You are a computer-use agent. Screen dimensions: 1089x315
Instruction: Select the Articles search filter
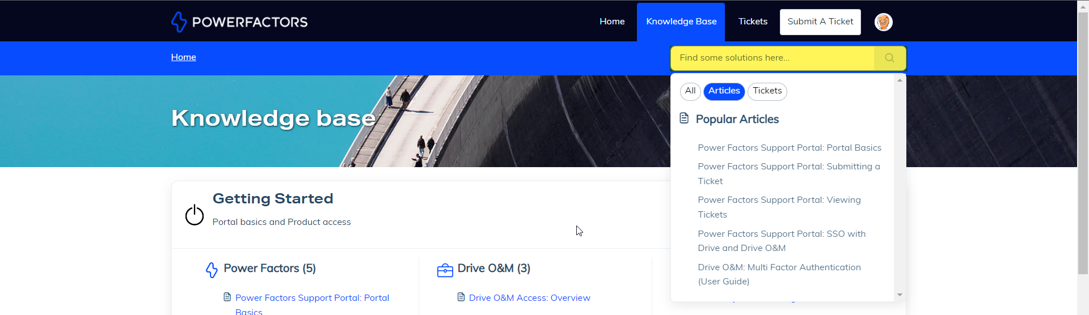point(724,91)
